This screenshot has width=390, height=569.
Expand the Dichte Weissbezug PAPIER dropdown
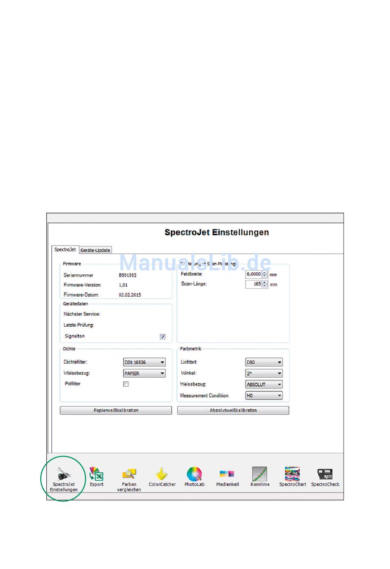145,374
